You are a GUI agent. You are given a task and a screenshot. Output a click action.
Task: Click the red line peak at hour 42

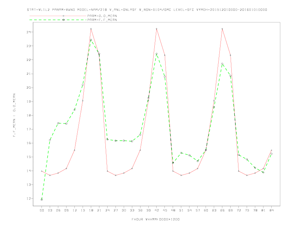[x=157, y=29]
